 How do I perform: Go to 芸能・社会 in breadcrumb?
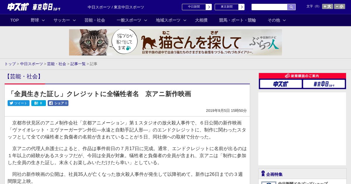[x=56, y=64]
